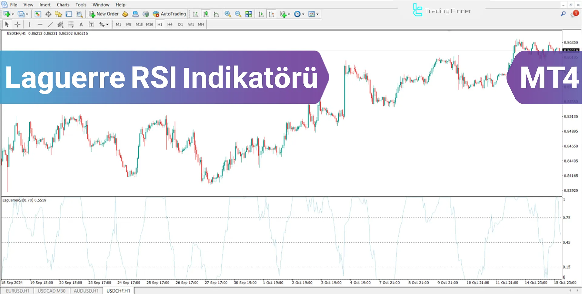Select the Fibonacci Retracement tool
This screenshot has height=294, width=582.
pos(70,24)
